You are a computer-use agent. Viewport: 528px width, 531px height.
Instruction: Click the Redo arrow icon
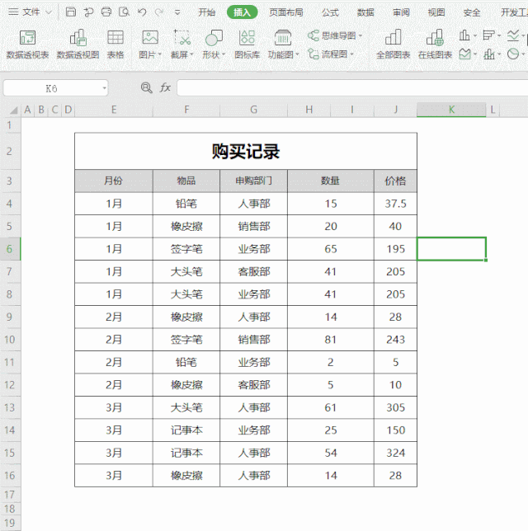click(x=159, y=12)
